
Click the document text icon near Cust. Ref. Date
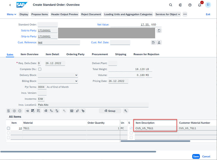click(153, 43)
